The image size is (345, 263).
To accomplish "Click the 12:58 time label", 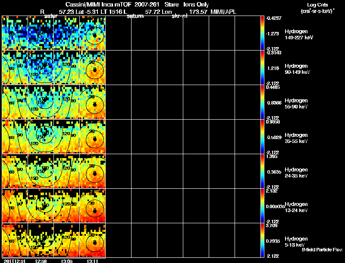I will coord(41,261).
